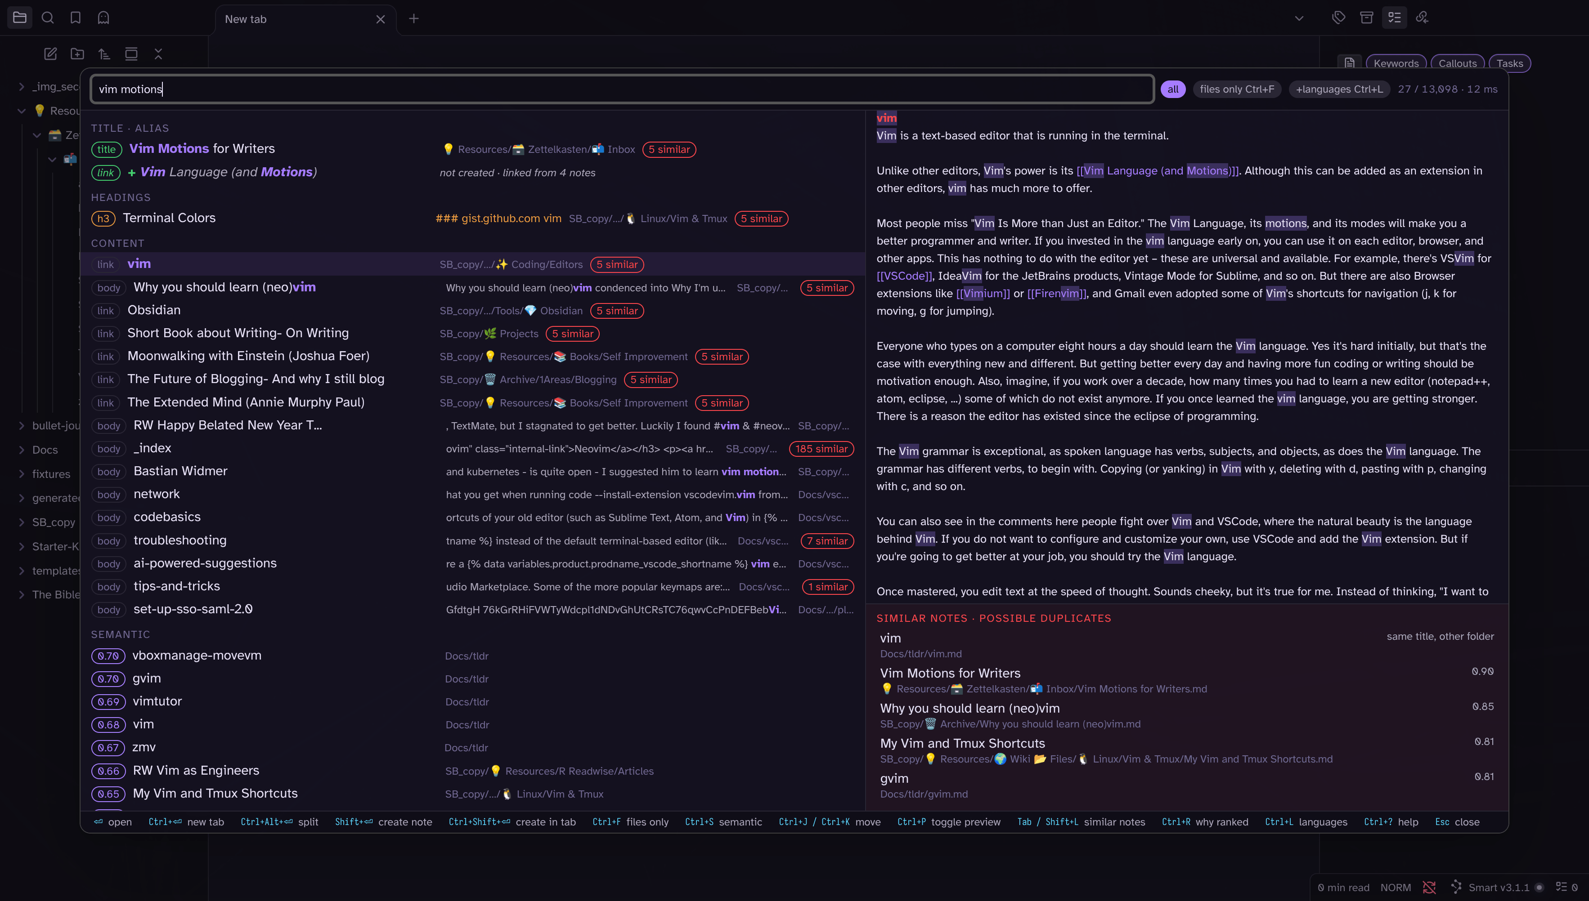
Task: Open the file explorer sidebar icon
Action: pyautogui.click(x=20, y=18)
